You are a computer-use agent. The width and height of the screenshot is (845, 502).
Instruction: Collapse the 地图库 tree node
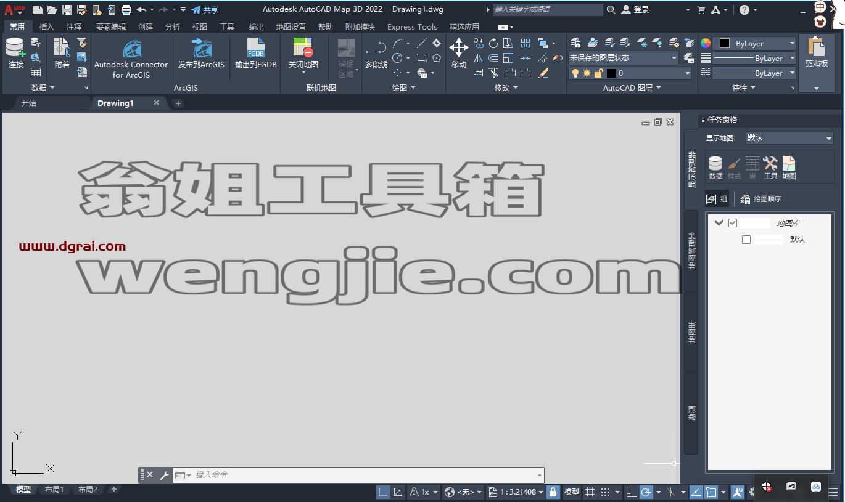click(719, 223)
